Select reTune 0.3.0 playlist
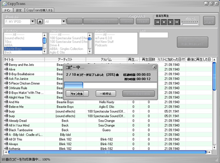220x163 pixels. pos(116,38)
